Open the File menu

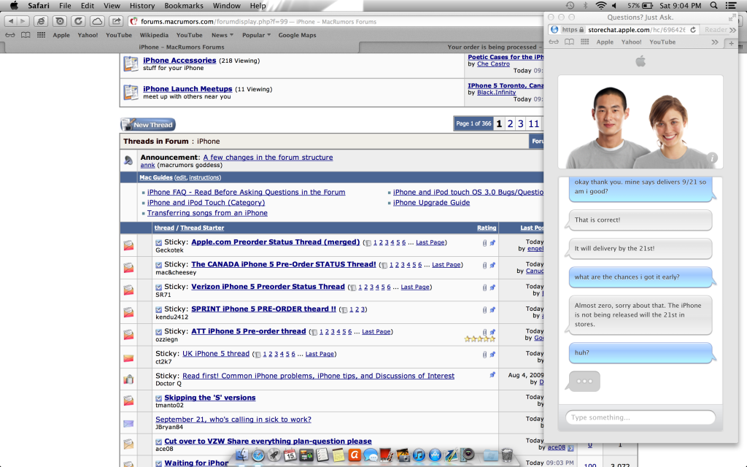pos(65,6)
